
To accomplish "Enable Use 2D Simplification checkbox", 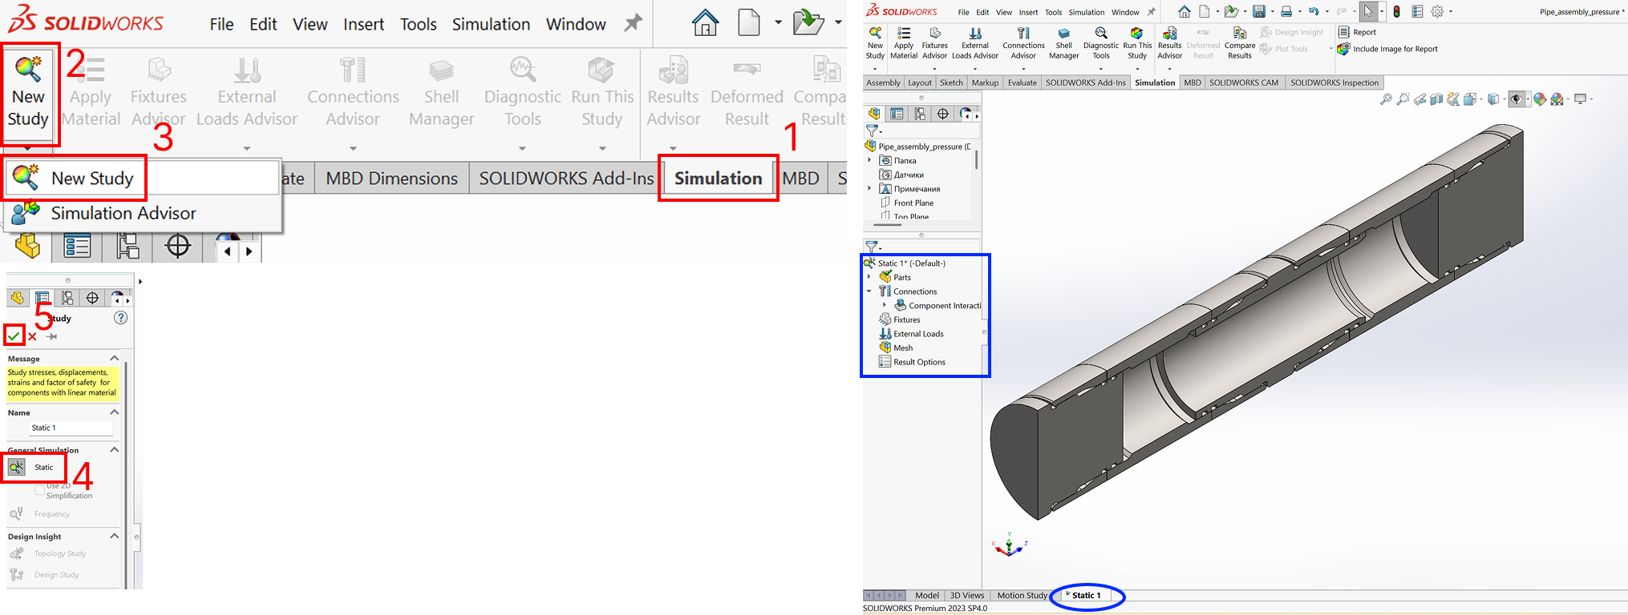I will (39, 489).
